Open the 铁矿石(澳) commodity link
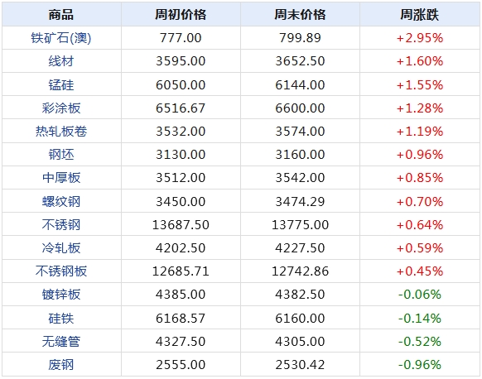Screen dimensions: 482x379 (61, 38)
